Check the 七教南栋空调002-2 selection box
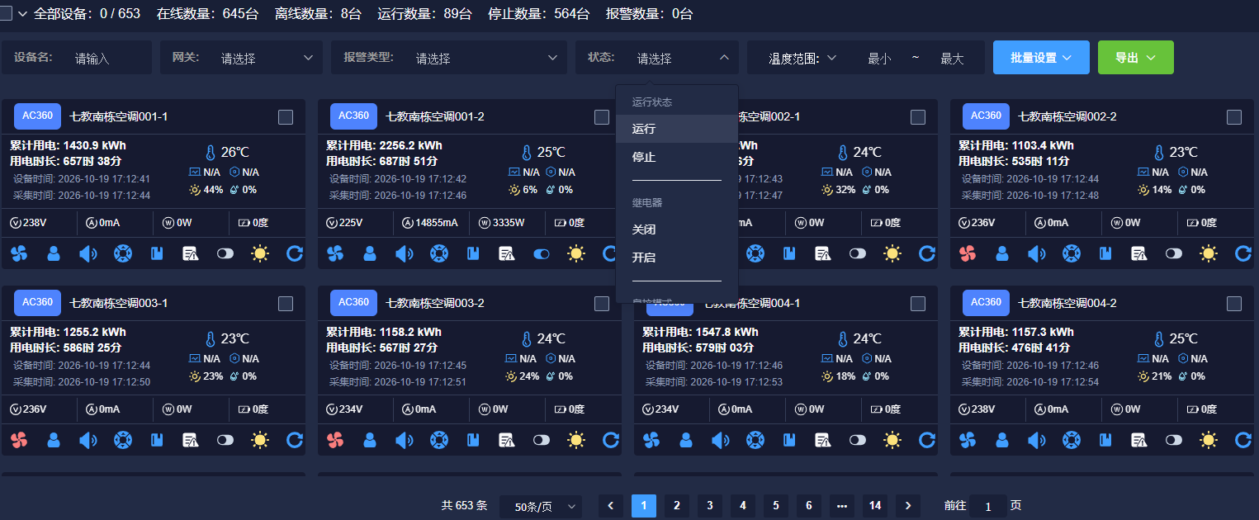This screenshot has height=520, width=1259. pos(1234,117)
